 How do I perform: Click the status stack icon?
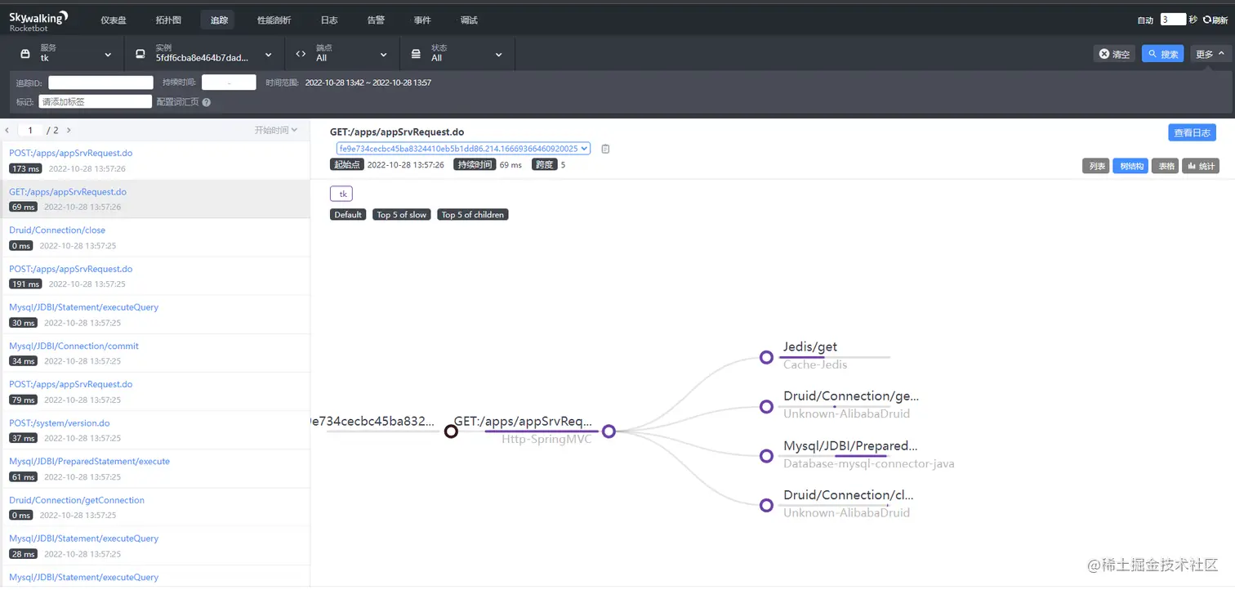click(x=416, y=55)
